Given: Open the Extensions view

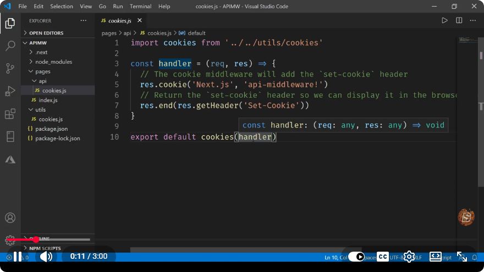Looking at the screenshot, I should pyautogui.click(x=10, y=114).
